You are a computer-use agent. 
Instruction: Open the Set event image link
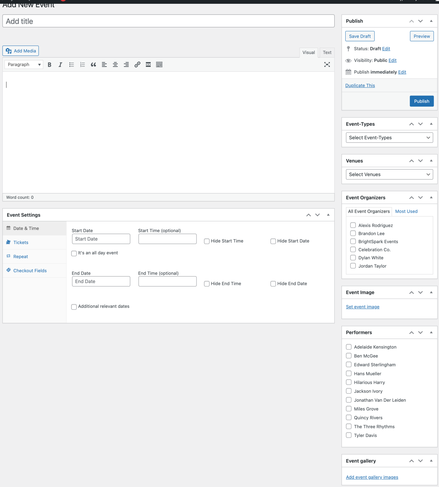362,307
